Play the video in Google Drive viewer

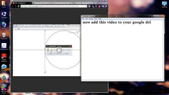[x=59, y=50]
